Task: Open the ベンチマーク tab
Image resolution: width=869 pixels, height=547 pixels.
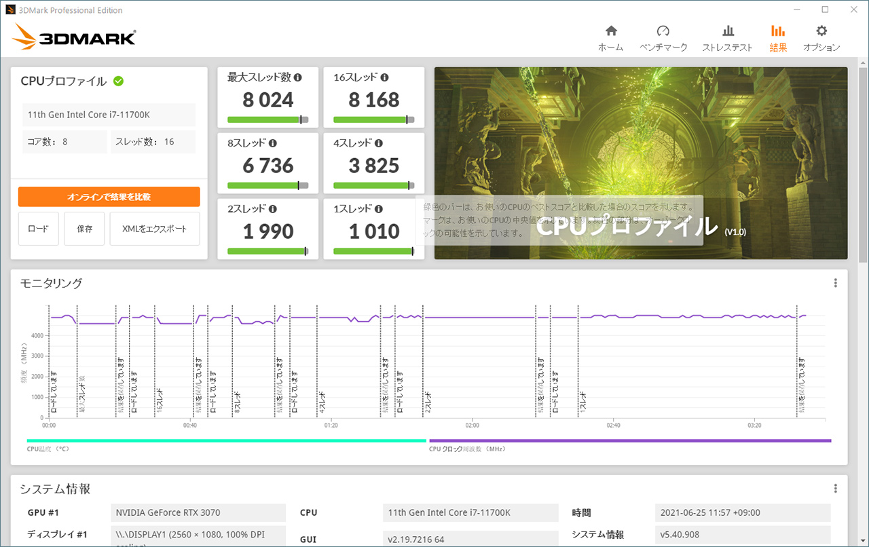Action: click(663, 38)
